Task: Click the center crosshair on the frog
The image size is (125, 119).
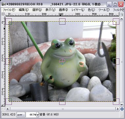Action: pyautogui.click(x=62, y=61)
